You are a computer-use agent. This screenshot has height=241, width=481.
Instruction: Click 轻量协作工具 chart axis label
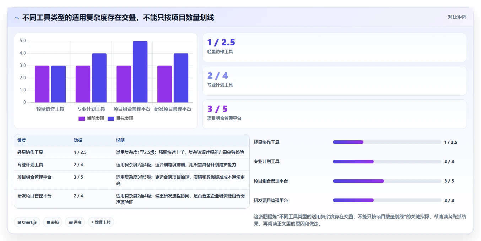click(50, 109)
